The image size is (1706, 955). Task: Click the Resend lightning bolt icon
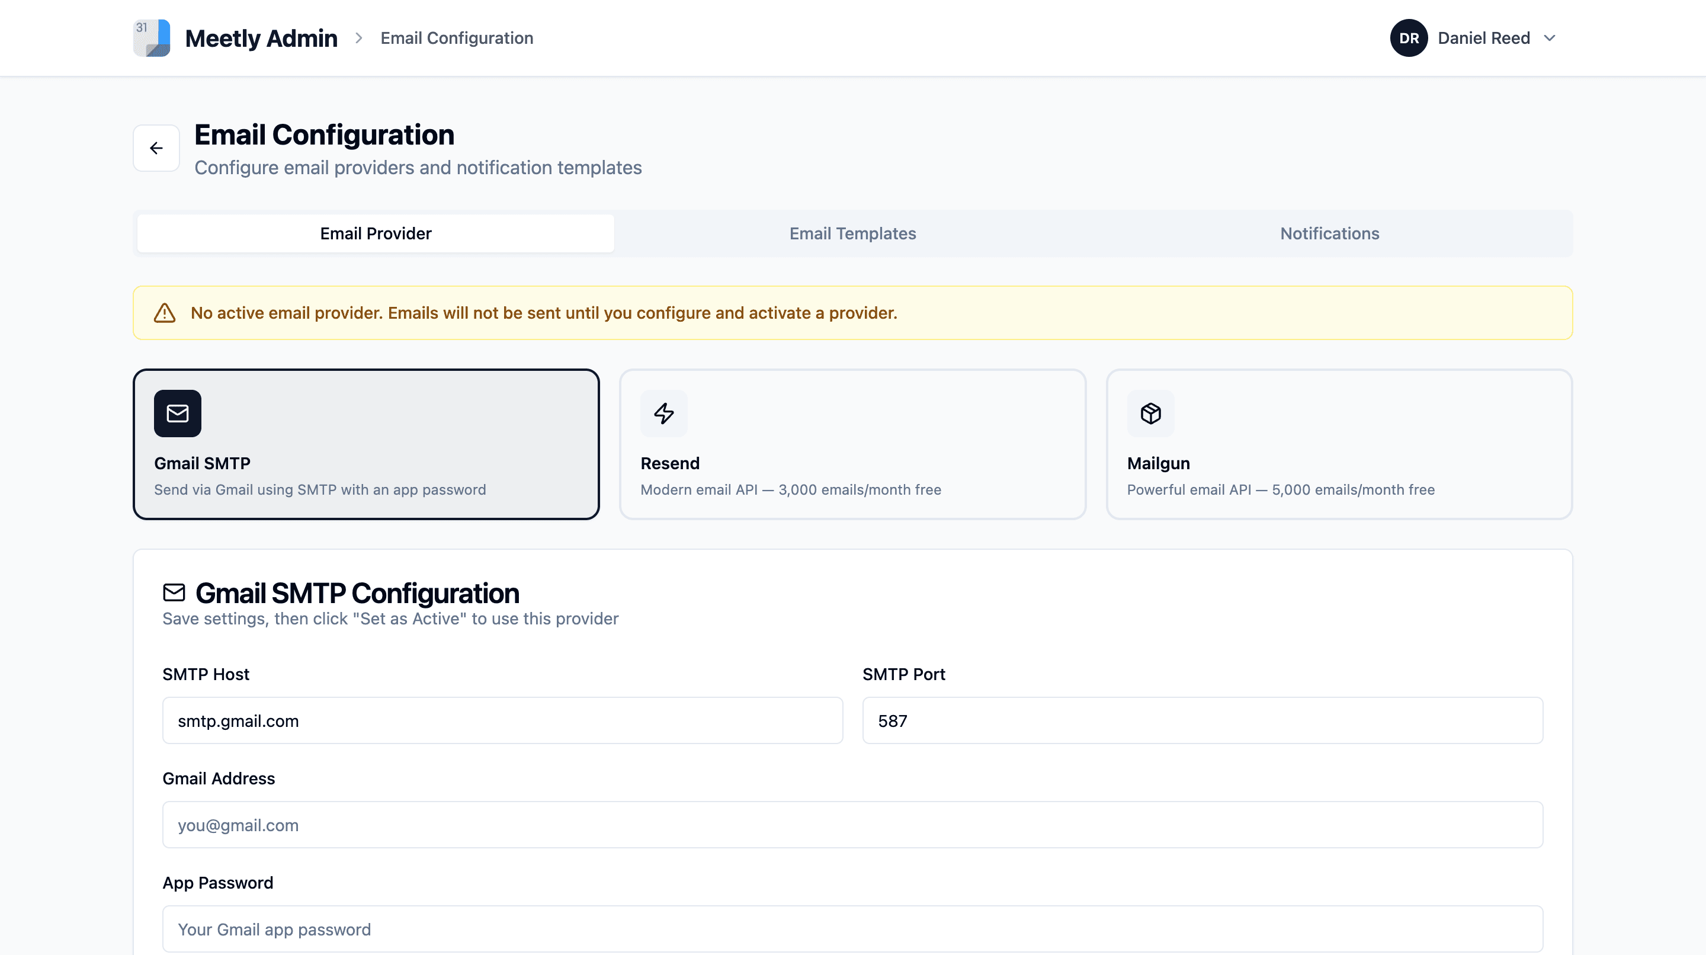click(663, 414)
